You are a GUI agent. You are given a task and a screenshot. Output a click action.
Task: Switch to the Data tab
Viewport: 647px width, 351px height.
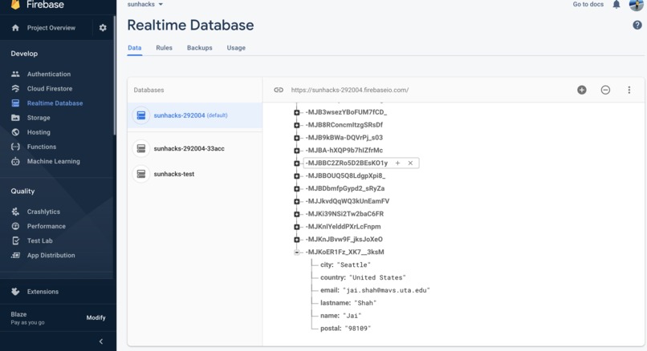[x=135, y=48]
